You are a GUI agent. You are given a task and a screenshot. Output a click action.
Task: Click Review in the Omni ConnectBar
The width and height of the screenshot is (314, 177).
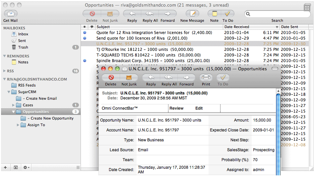(x=176, y=108)
